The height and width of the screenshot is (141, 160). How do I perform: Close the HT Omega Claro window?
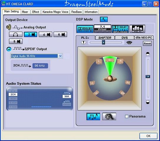point(156,4)
